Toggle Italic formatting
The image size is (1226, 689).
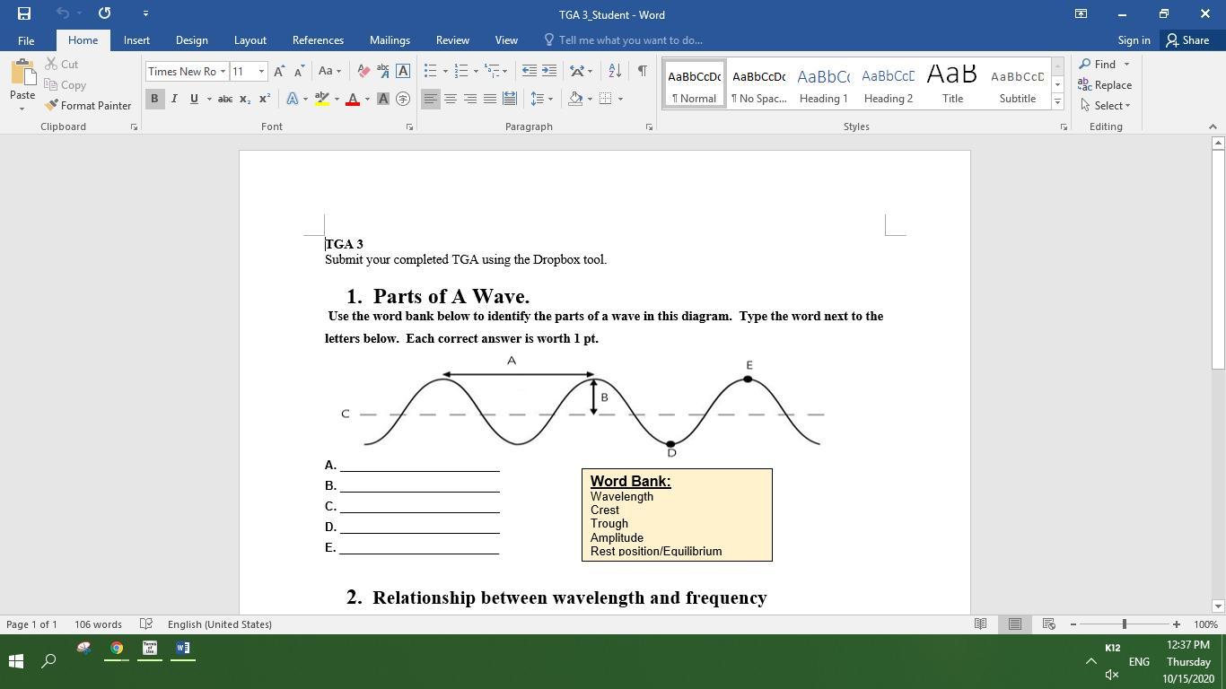tap(174, 99)
